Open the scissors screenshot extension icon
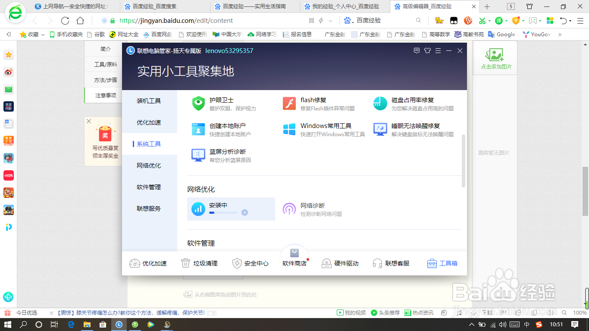Viewport: 589px width, 331px height. pyautogui.click(x=482, y=21)
